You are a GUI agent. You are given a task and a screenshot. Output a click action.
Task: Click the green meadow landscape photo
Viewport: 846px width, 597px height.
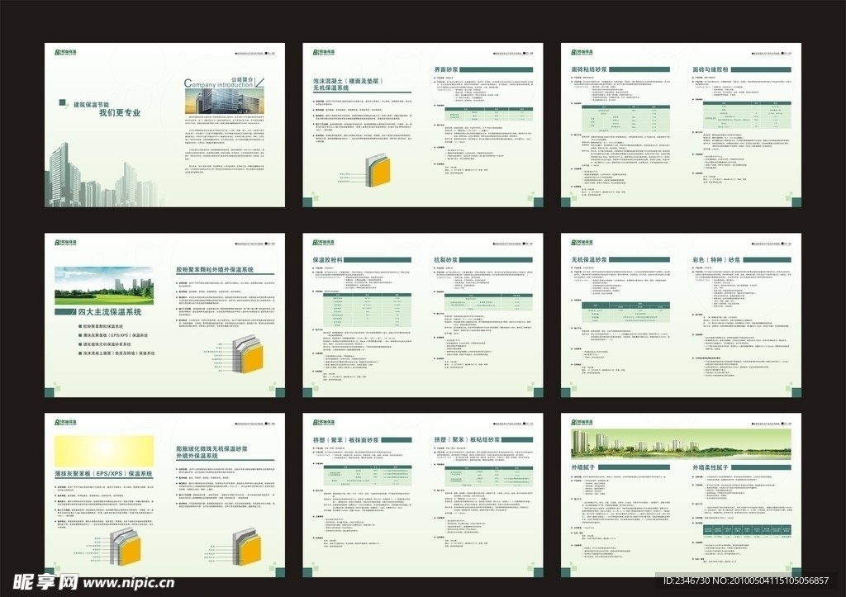pos(104,286)
